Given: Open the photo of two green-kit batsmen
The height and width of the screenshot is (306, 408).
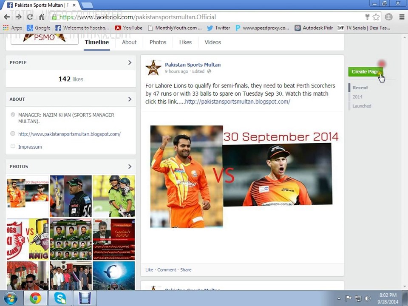Looking at the screenshot, I should (114, 196).
